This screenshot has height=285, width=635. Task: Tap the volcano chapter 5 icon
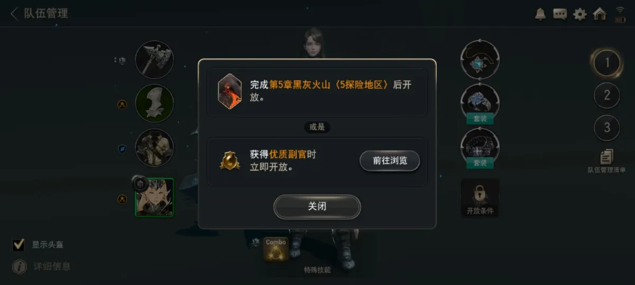pyautogui.click(x=230, y=91)
